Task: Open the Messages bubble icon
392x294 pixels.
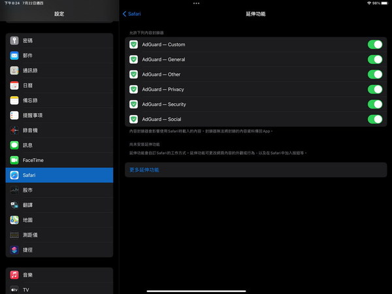Action: [x=14, y=145]
